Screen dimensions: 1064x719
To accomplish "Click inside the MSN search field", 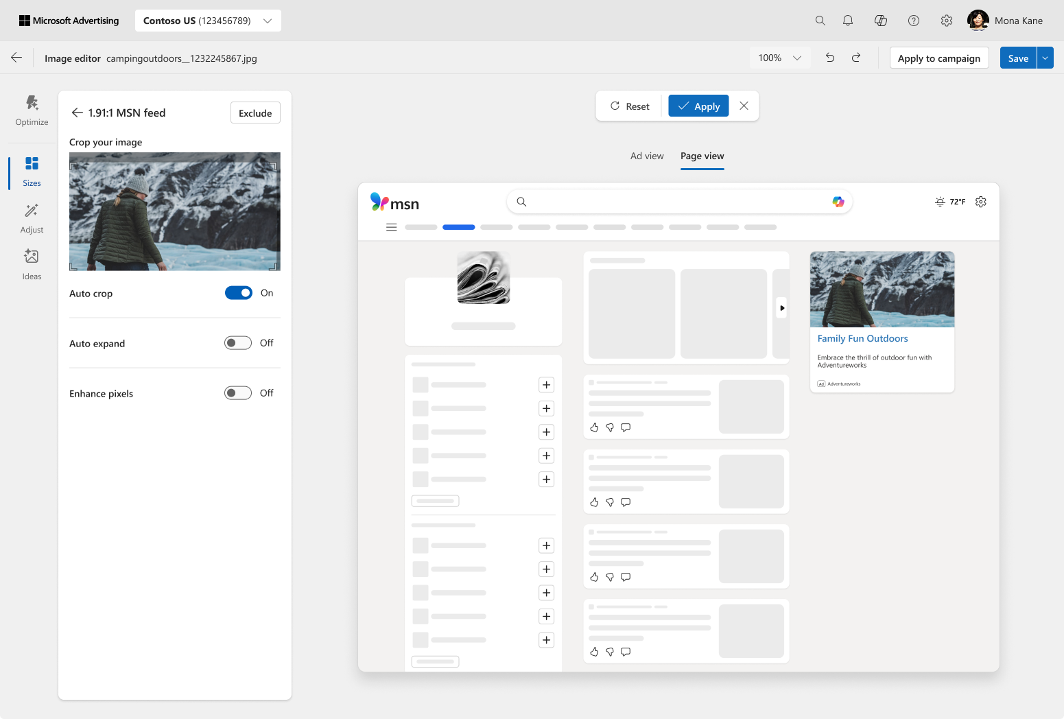I will coord(679,202).
